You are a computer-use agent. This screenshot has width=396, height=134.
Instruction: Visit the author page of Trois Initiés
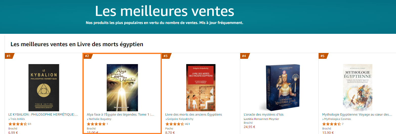[x=17, y=119]
